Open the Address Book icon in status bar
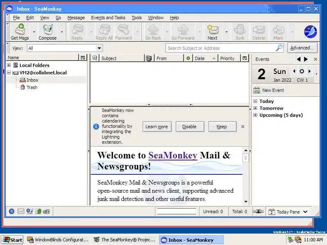The width and height of the screenshot is (327, 245). 38,212
